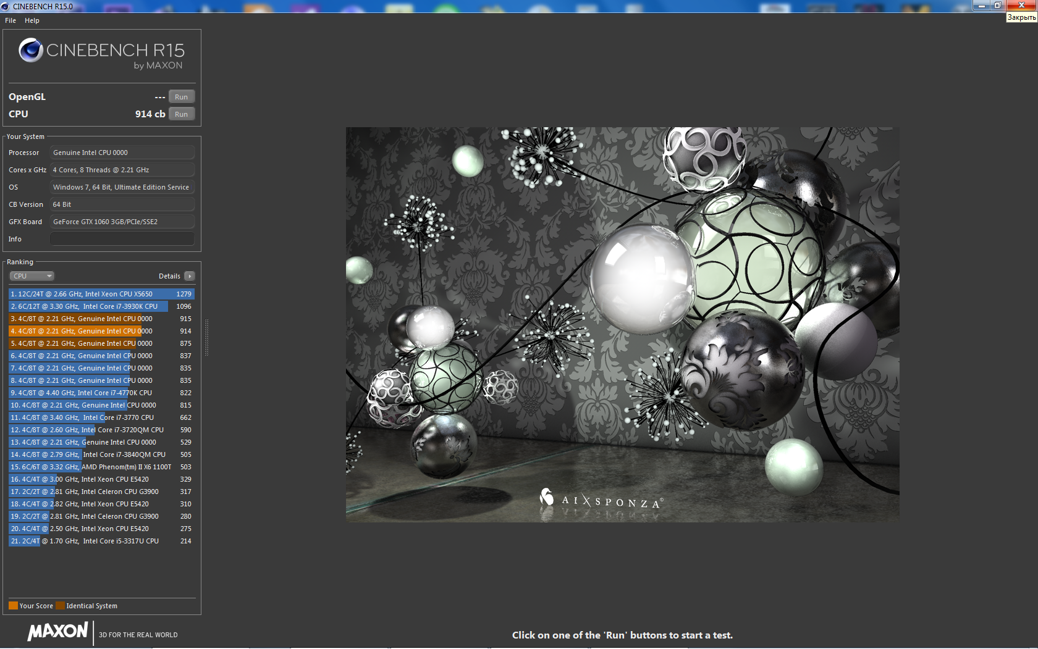Select ranking row 16, Xeon E5420 at 3.00 GHz
The width and height of the screenshot is (1038, 649).
101,479
